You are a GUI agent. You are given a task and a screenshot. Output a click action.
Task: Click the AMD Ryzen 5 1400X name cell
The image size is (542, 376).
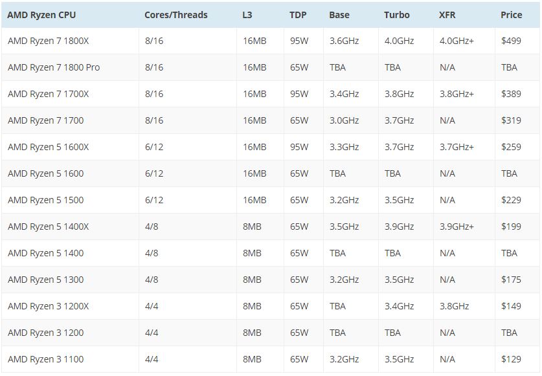48,227
